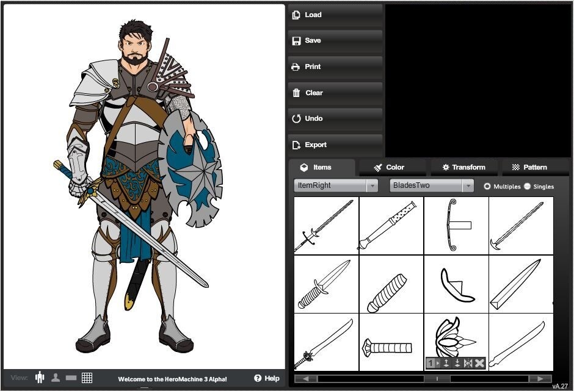Toggle the grid view icon

coord(87,378)
